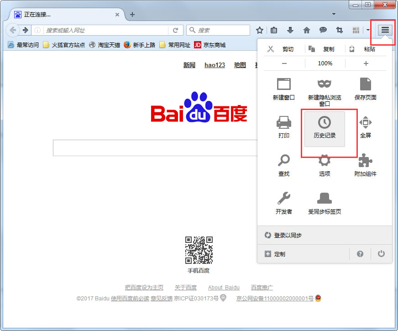This screenshot has height=331, width=398.
Task: Close the 正在连接 tab
Action: 117,15
